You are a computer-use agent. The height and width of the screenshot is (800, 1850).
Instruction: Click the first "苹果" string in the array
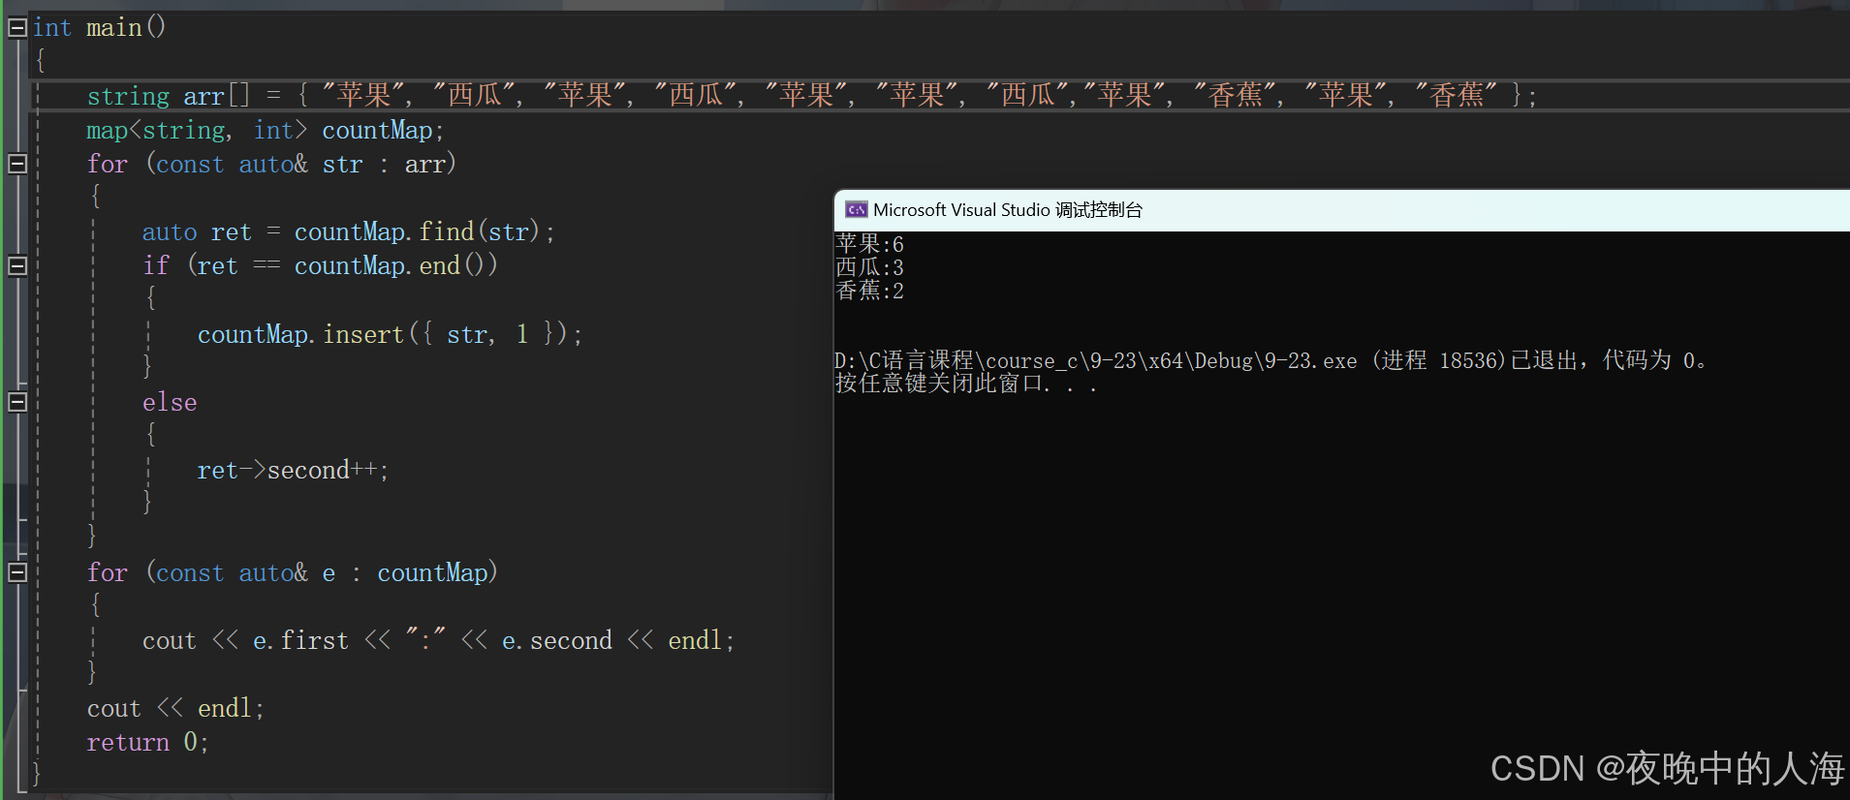363,95
